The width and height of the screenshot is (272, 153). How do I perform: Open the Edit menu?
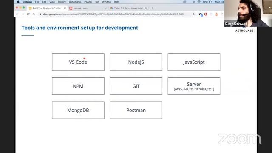(x=44, y=2)
